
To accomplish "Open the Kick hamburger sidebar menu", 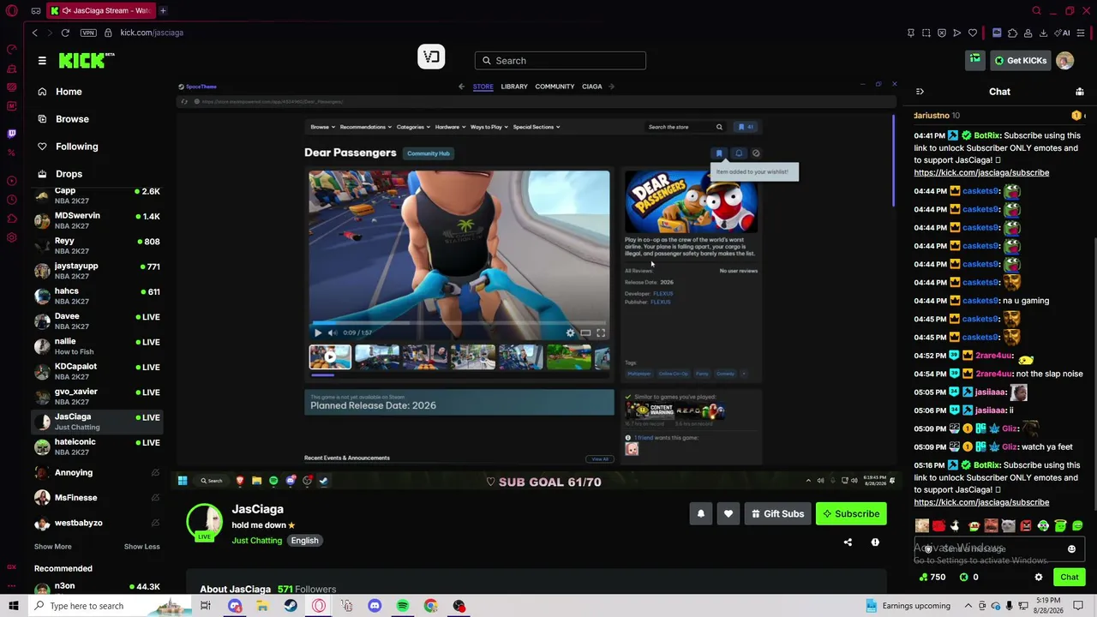I will click(42, 61).
